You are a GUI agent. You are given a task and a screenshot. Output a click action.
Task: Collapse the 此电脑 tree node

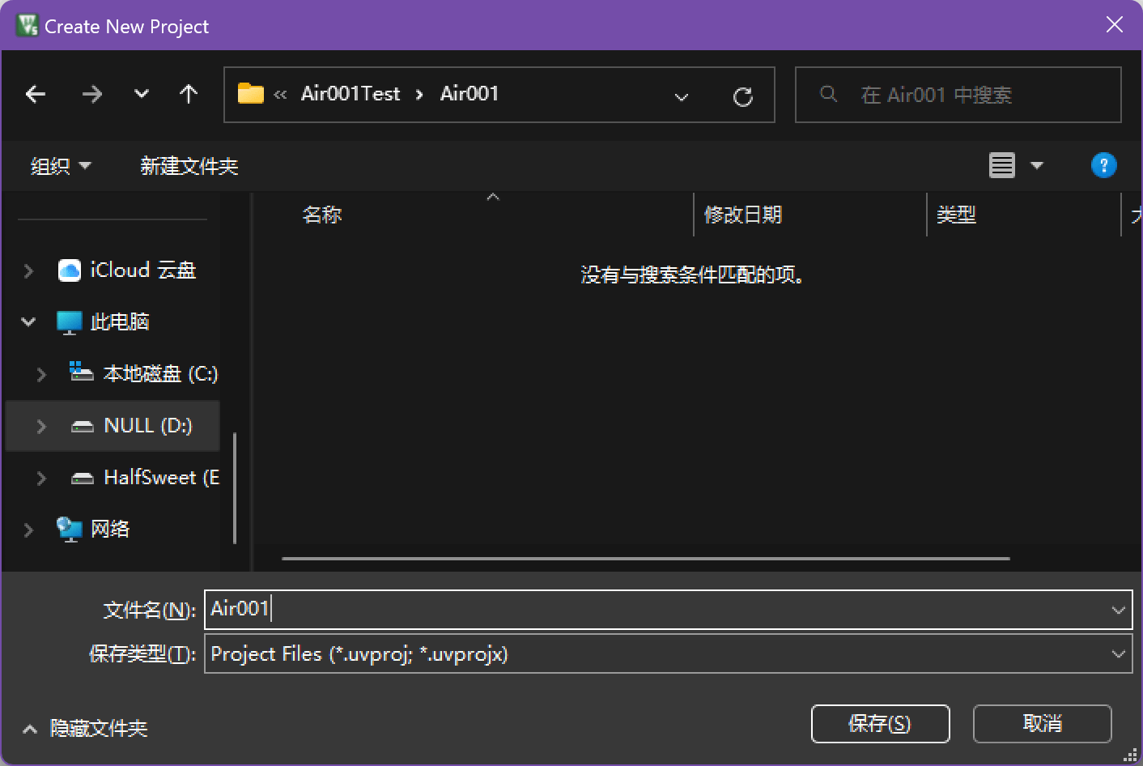pos(28,322)
